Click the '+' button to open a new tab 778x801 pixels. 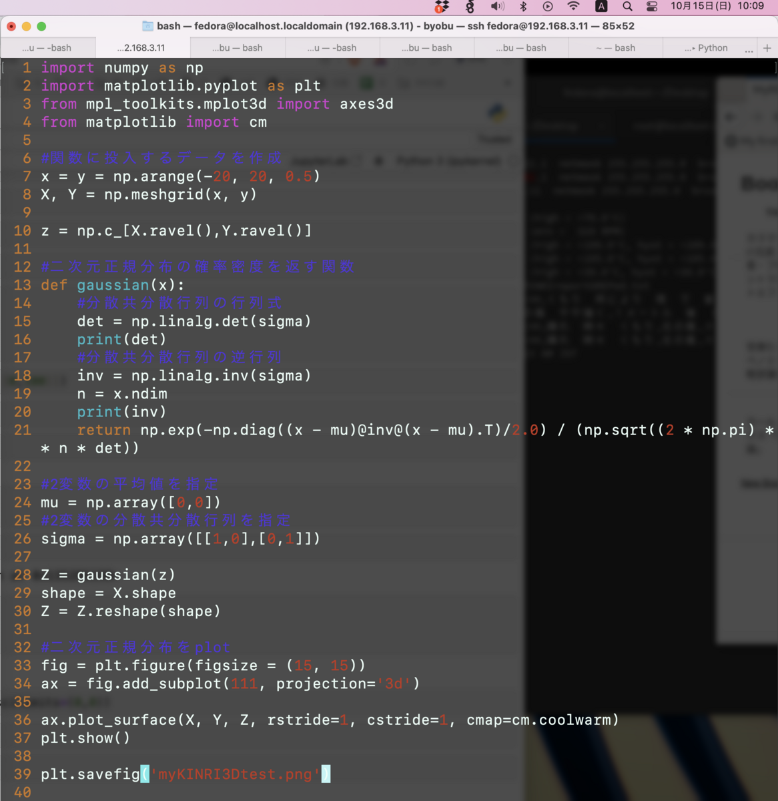pyautogui.click(x=767, y=47)
